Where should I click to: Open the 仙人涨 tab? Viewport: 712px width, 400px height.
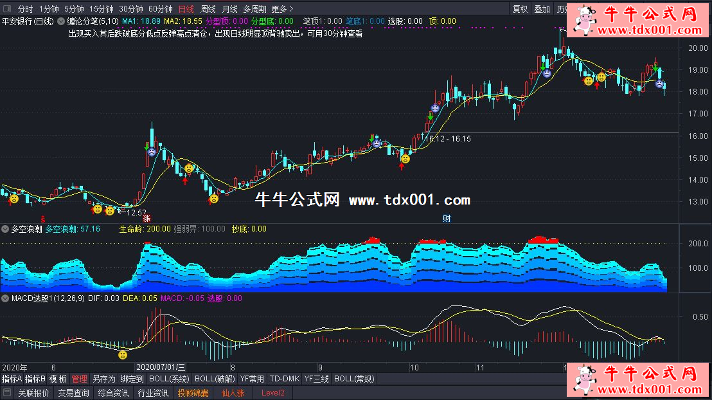[233, 393]
